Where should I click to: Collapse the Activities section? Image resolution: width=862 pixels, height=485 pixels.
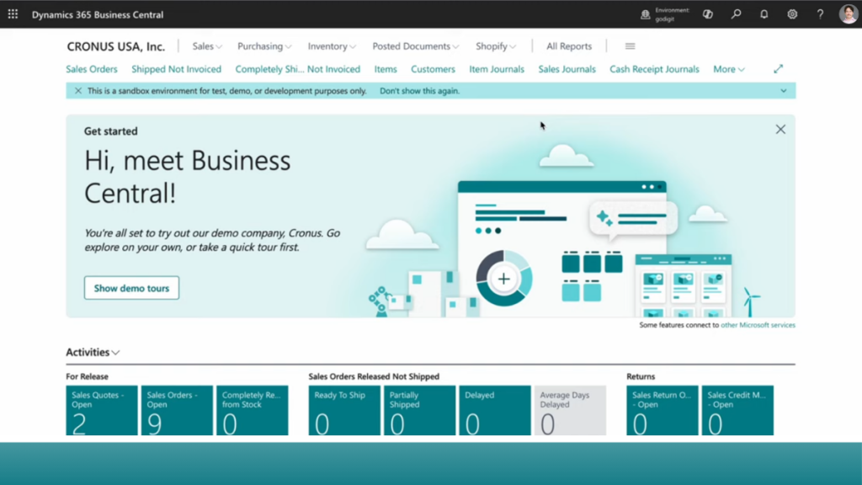[116, 352]
